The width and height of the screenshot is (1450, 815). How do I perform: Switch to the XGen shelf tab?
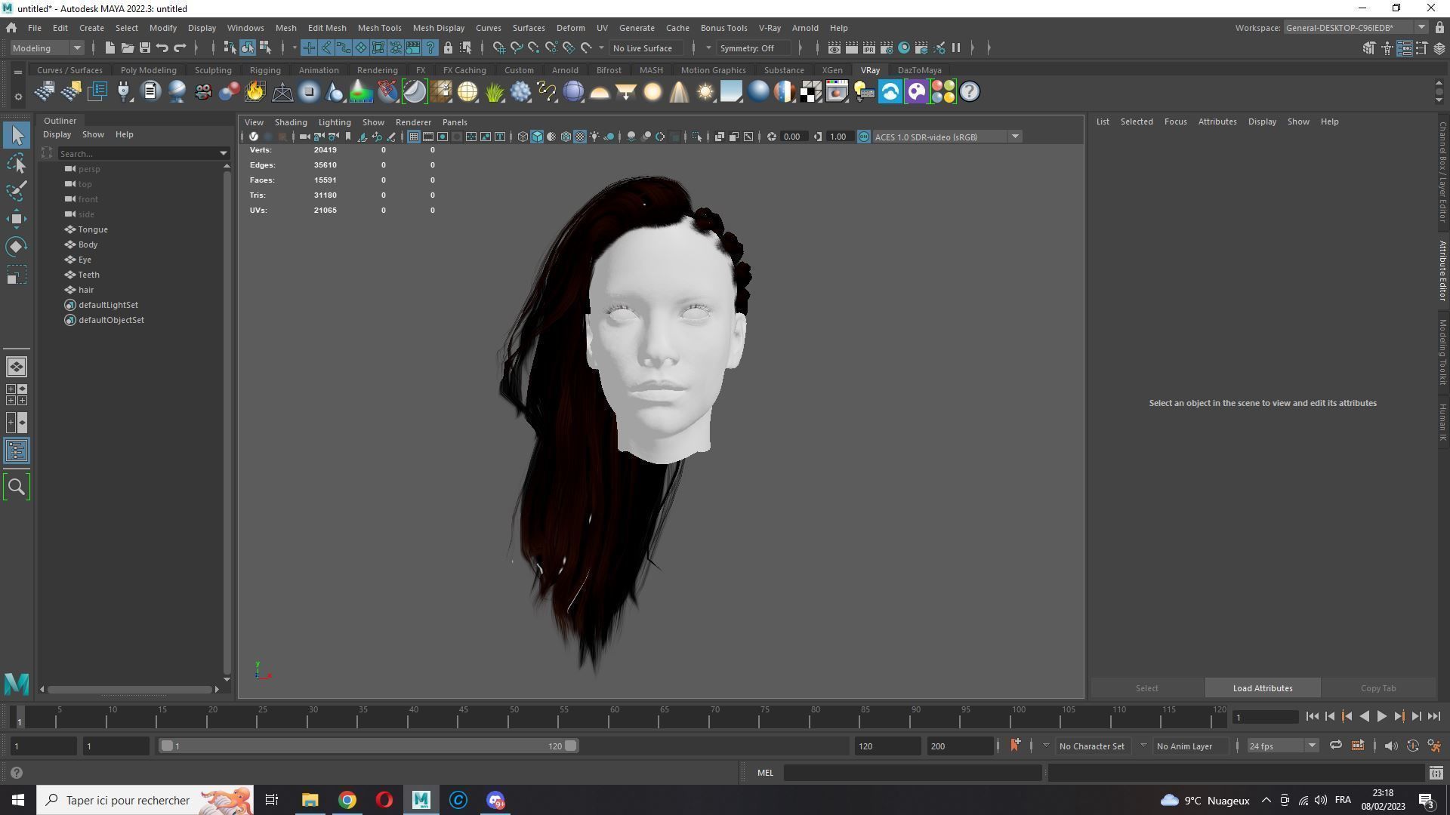(x=831, y=70)
